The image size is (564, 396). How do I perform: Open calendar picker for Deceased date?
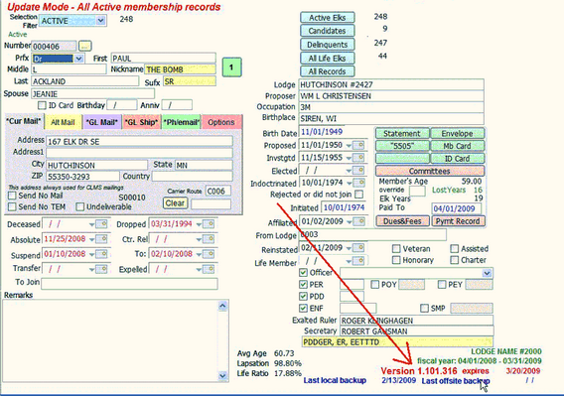pos(101,224)
